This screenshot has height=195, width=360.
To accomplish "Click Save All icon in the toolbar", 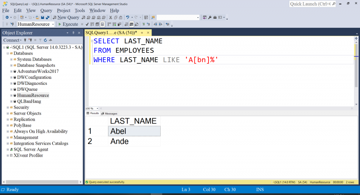I will tap(47, 18).
